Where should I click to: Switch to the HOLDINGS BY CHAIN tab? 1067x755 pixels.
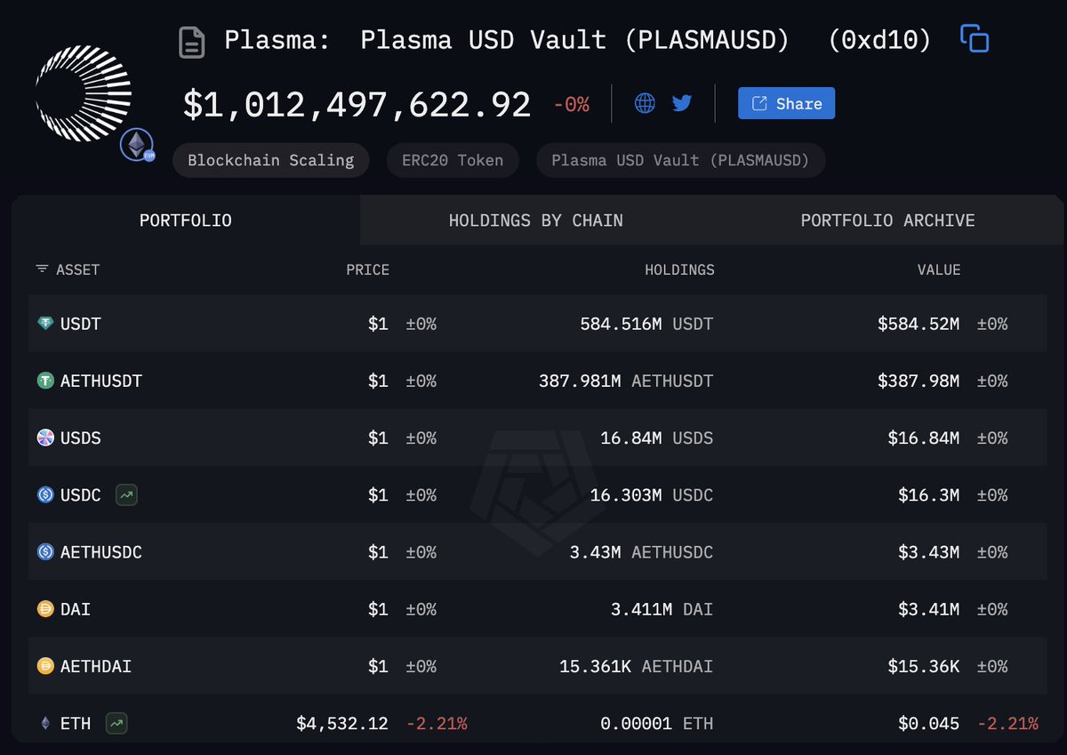click(535, 220)
